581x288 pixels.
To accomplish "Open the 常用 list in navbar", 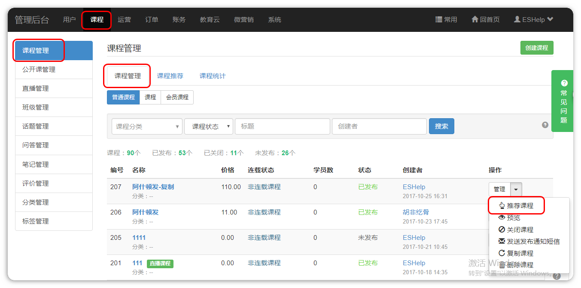I will pos(446,20).
